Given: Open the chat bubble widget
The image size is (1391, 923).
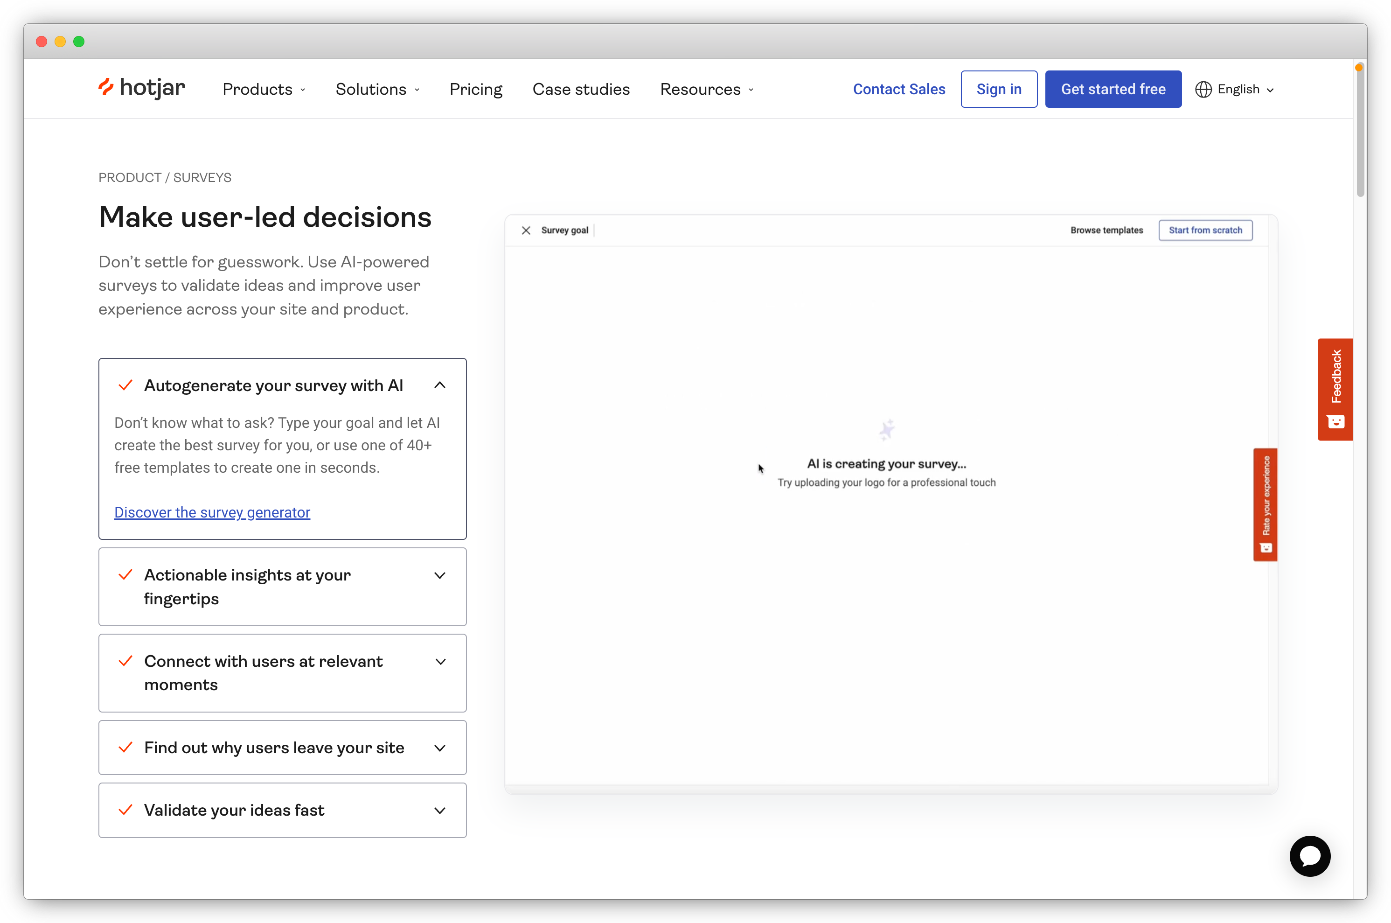Looking at the screenshot, I should pos(1309,856).
